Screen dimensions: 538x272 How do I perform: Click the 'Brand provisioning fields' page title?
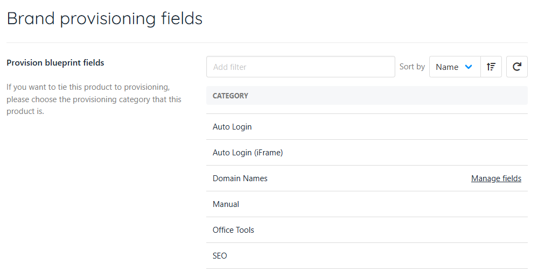[104, 18]
